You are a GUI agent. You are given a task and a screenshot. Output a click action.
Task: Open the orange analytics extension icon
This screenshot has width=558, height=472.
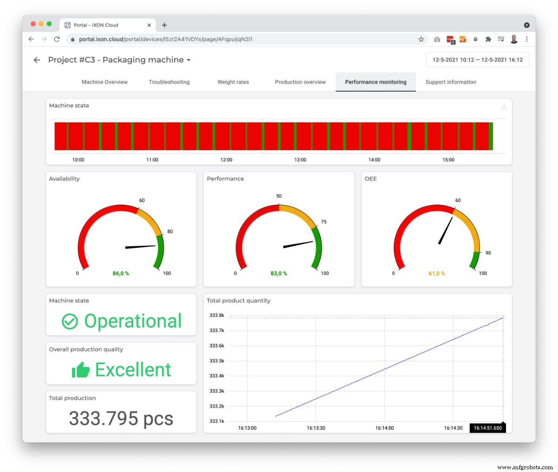pos(463,40)
